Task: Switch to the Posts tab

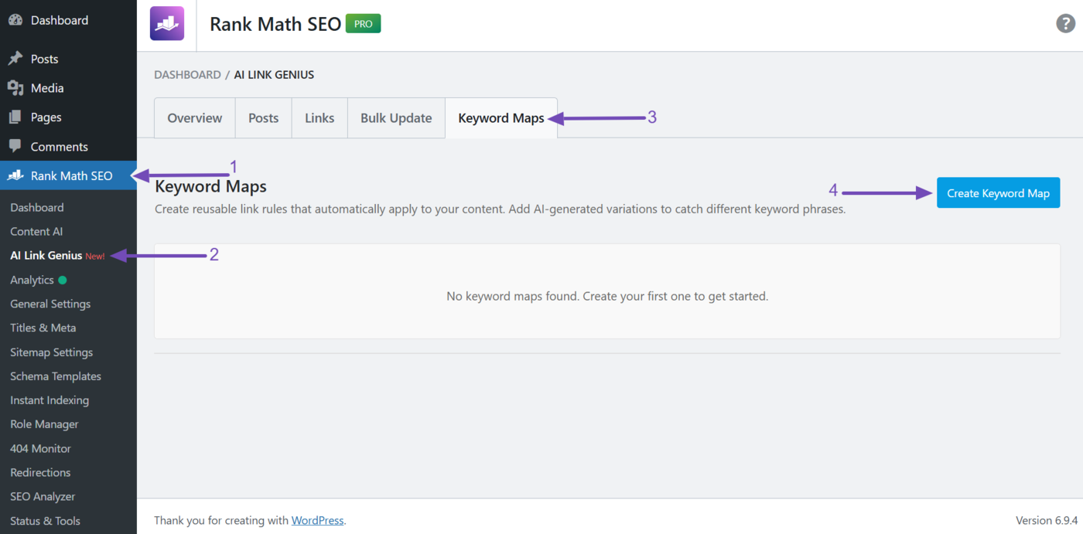Action: pos(263,118)
